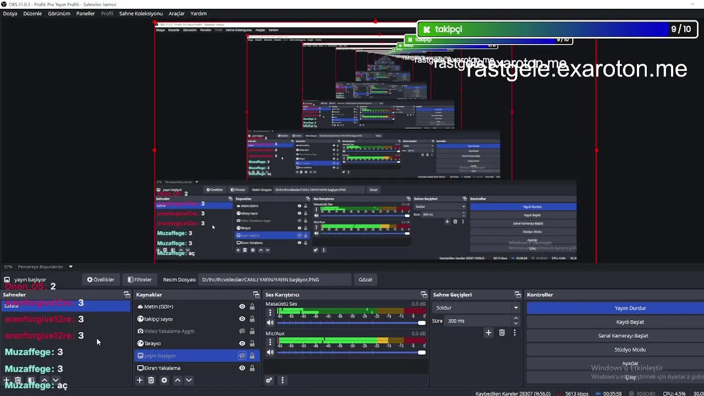704x396 pixels.
Task: Hide the Tarayıcı source
Action: point(242,343)
